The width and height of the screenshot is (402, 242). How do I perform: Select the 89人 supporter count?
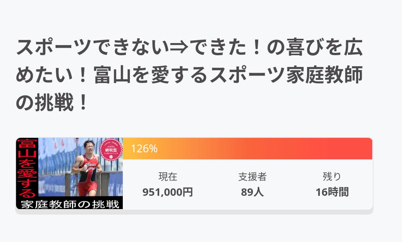pos(252,192)
